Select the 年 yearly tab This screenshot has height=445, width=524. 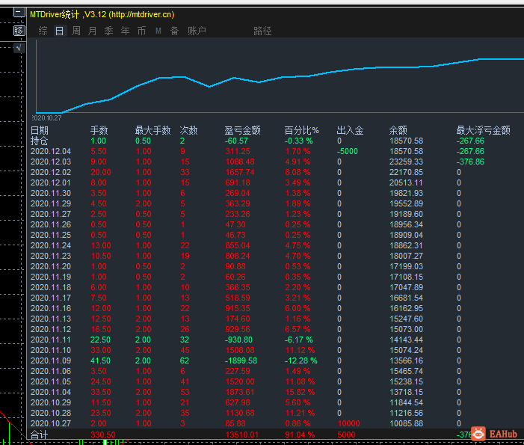point(125,31)
